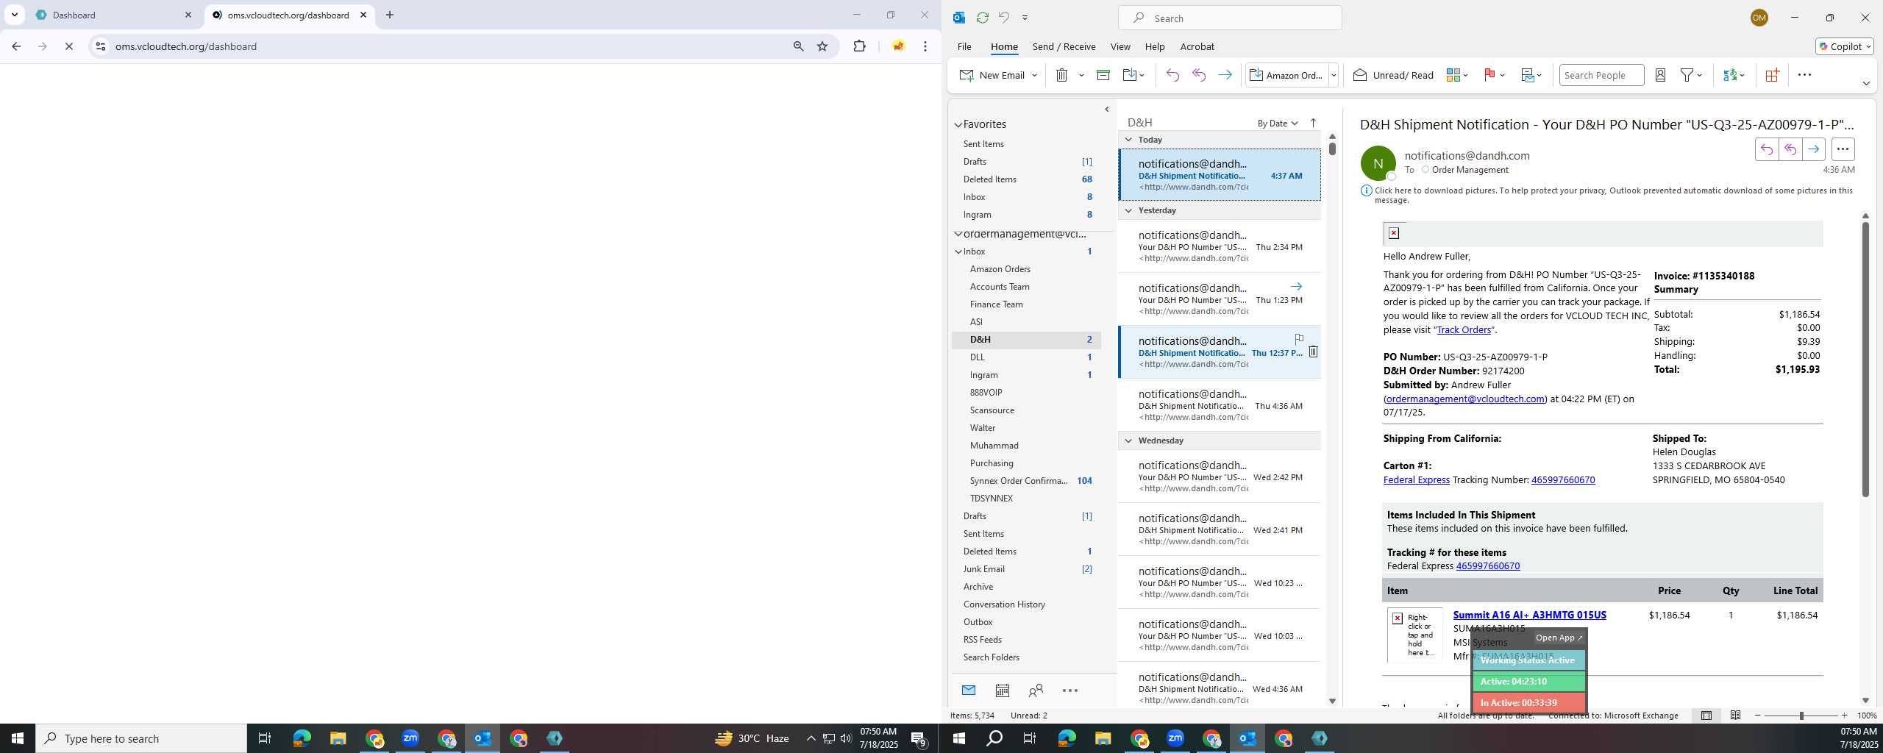1883x753 pixels.
Task: Archive the message using the ribbon Archive icon
Action: pos(1103,75)
